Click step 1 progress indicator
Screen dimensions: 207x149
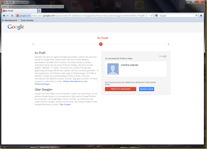pos(33,44)
